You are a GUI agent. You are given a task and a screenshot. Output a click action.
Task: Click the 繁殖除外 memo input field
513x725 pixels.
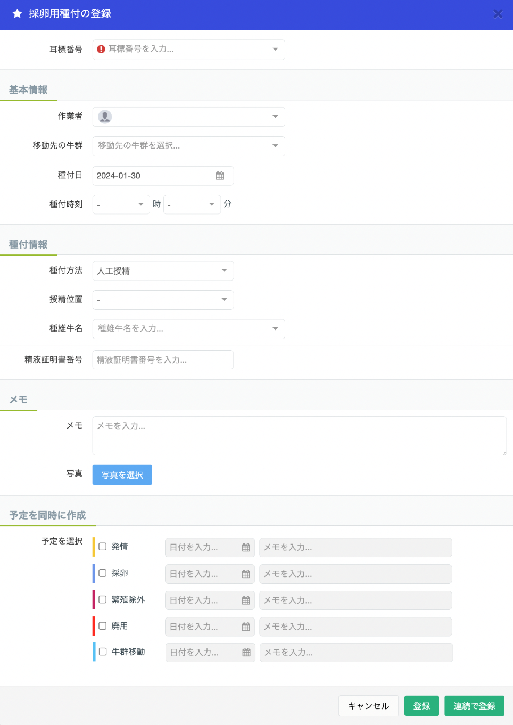[355, 600]
